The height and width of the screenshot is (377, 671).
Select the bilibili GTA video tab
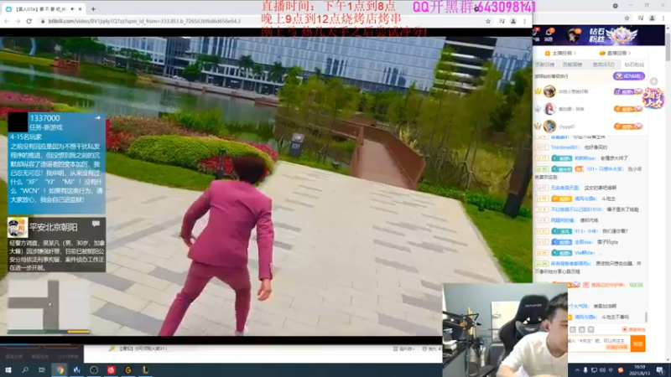click(x=43, y=8)
